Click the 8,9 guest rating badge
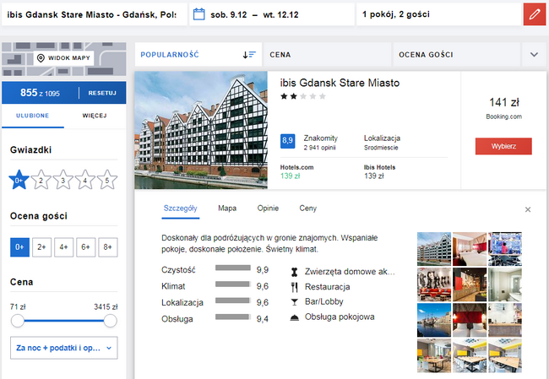The image size is (549, 379). pyautogui.click(x=287, y=141)
